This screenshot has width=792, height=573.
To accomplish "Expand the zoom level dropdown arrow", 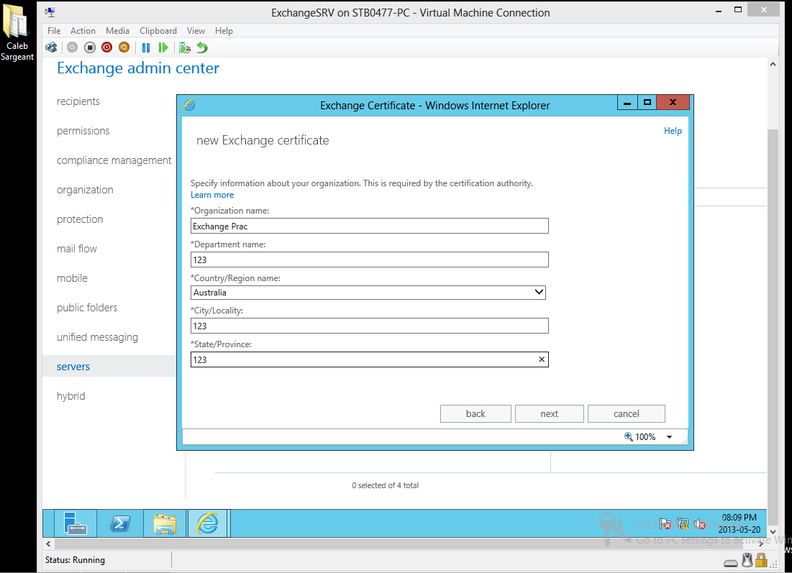I will pos(669,437).
